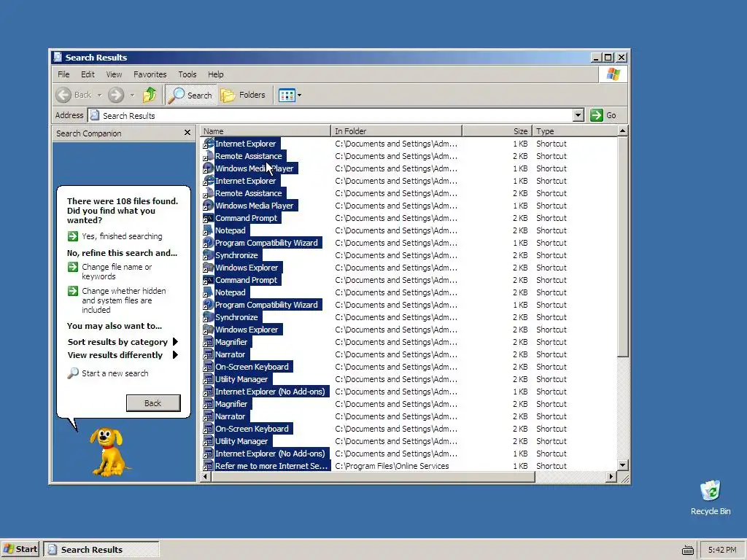Select the first Notepad shortcut icon

208,230
